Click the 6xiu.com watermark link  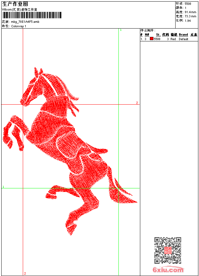point(168,270)
